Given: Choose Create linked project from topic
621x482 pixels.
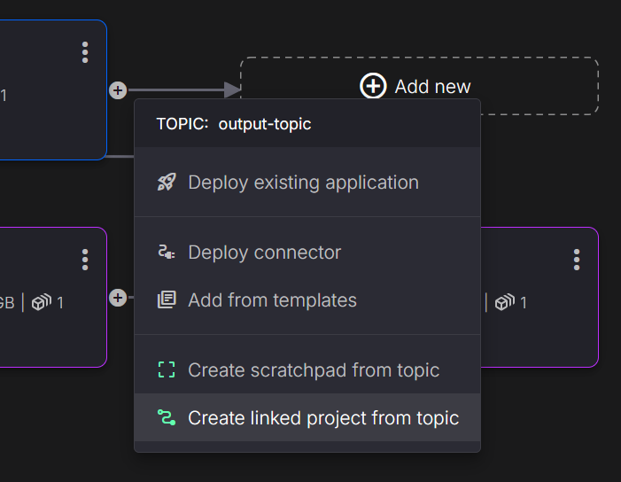Looking at the screenshot, I should click(x=323, y=417).
